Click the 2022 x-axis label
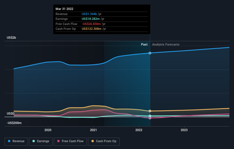The height and width of the screenshot is (149, 234). pyautogui.click(x=139, y=130)
